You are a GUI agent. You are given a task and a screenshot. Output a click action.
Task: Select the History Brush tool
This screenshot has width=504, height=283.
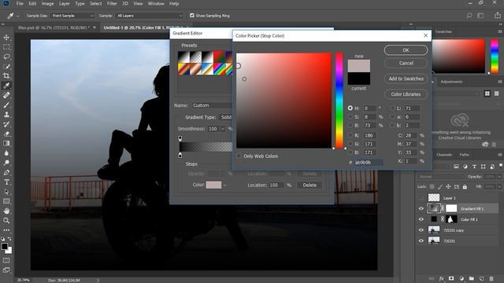(x=6, y=124)
